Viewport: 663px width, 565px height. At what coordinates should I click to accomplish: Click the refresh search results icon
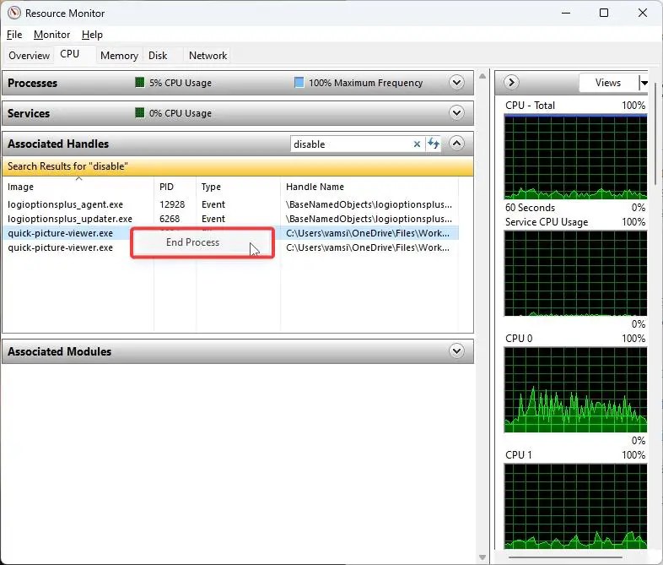click(434, 144)
